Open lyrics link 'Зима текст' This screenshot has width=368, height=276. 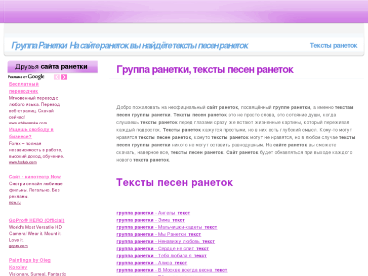(150, 220)
